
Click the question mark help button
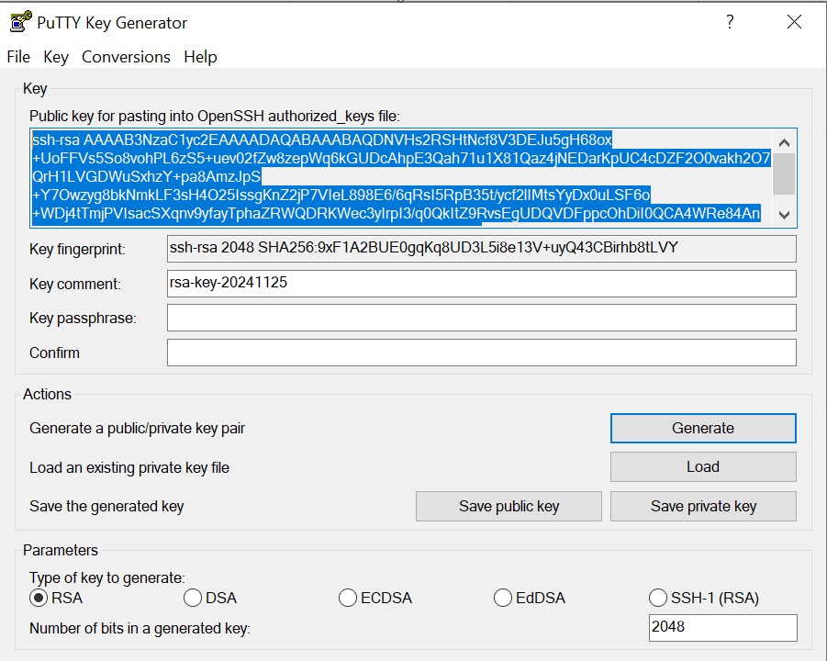click(730, 23)
